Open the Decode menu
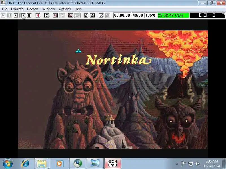Viewport: 226px width, 169px height. pyautogui.click(x=33, y=9)
